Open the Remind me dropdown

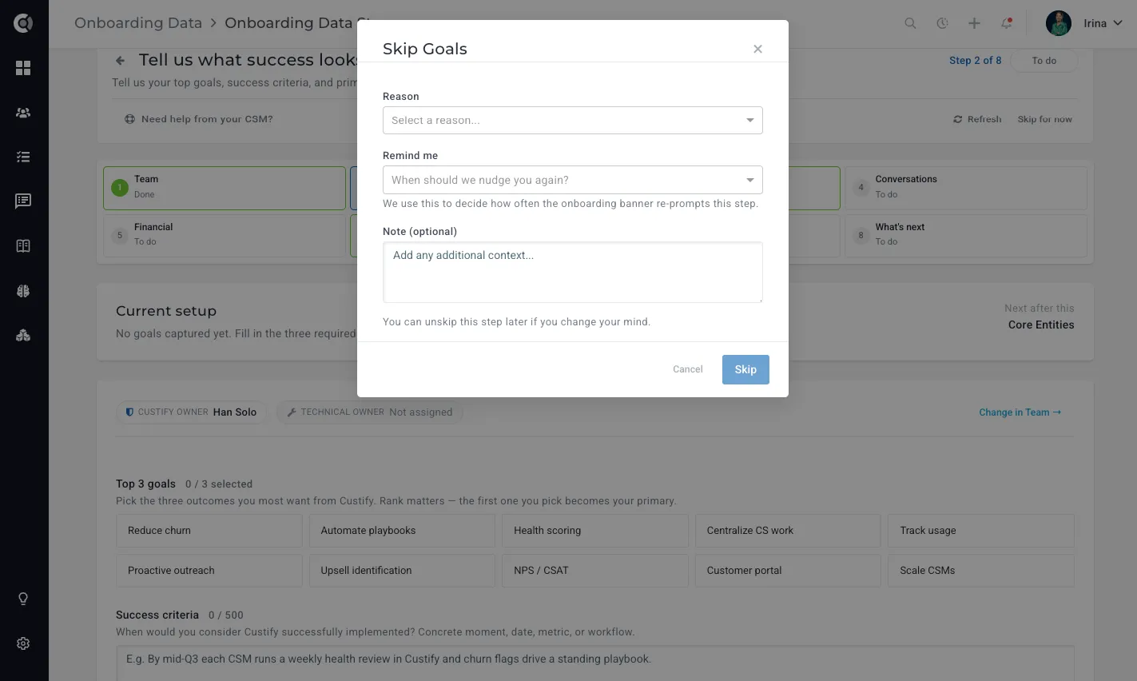coord(573,180)
